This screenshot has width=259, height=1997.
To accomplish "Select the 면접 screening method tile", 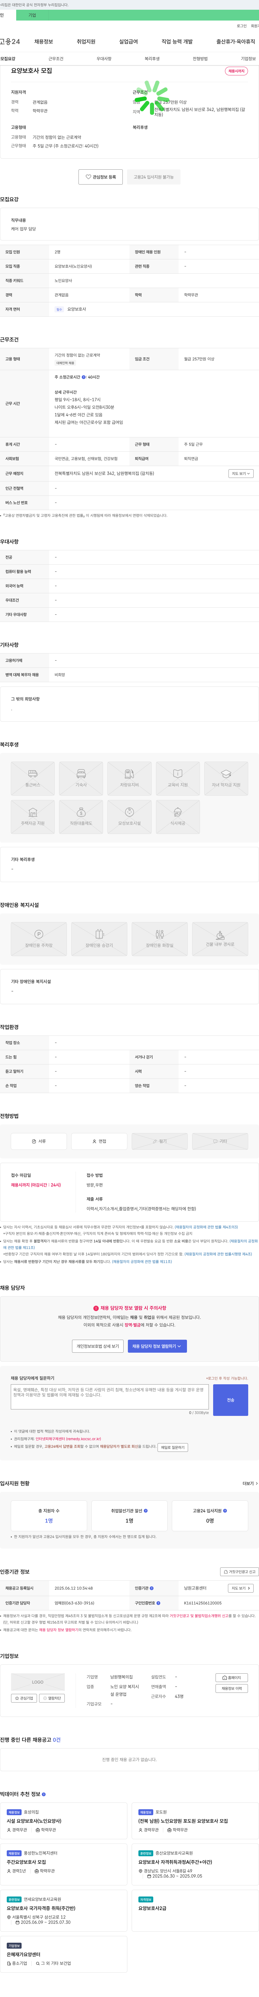I will pyautogui.click(x=99, y=1141).
